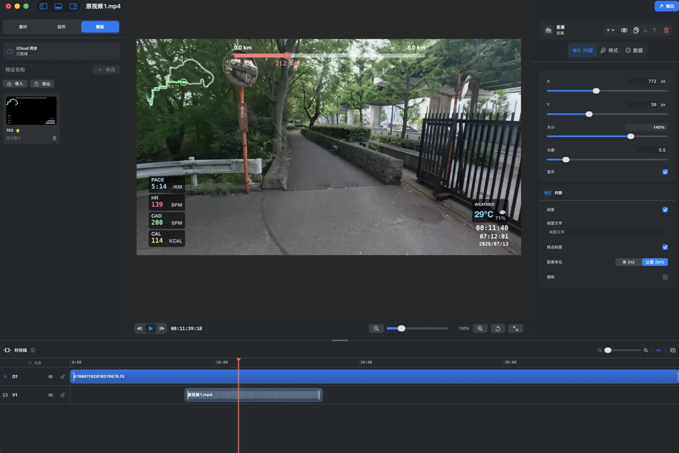Viewport: 679px width, 453px height.
Task: Click the star icon next to 703
Action: point(18,130)
